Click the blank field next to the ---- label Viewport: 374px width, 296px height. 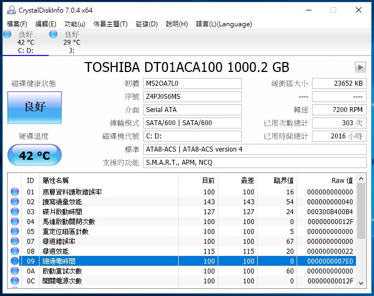pos(339,97)
